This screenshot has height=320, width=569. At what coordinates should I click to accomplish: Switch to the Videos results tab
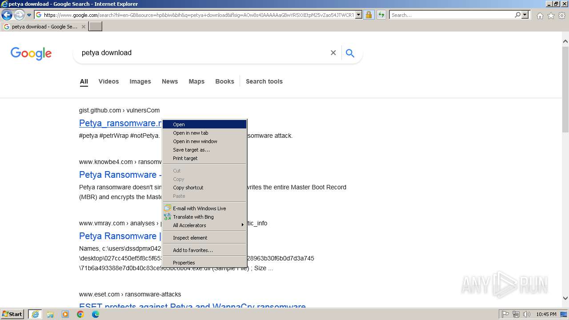pyautogui.click(x=108, y=81)
